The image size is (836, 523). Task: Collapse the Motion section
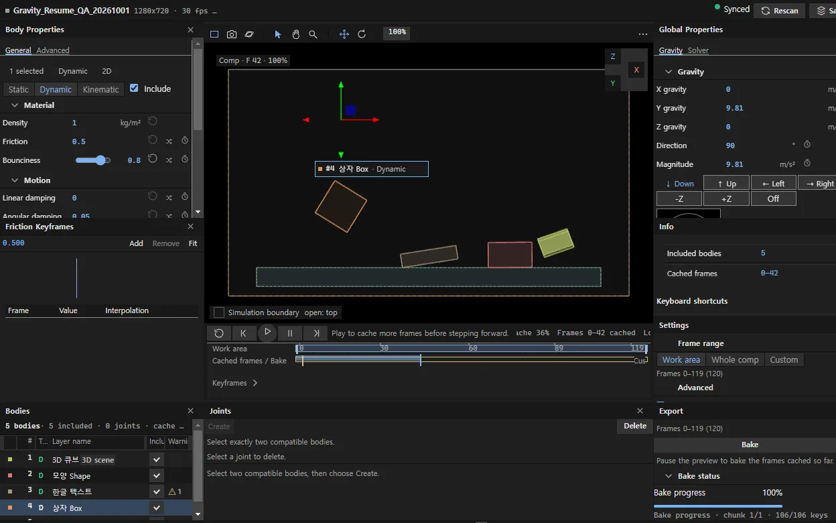15,180
